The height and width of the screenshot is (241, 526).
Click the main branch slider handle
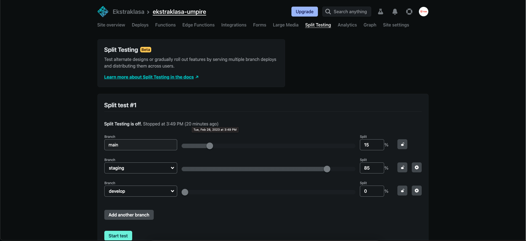coord(210,146)
